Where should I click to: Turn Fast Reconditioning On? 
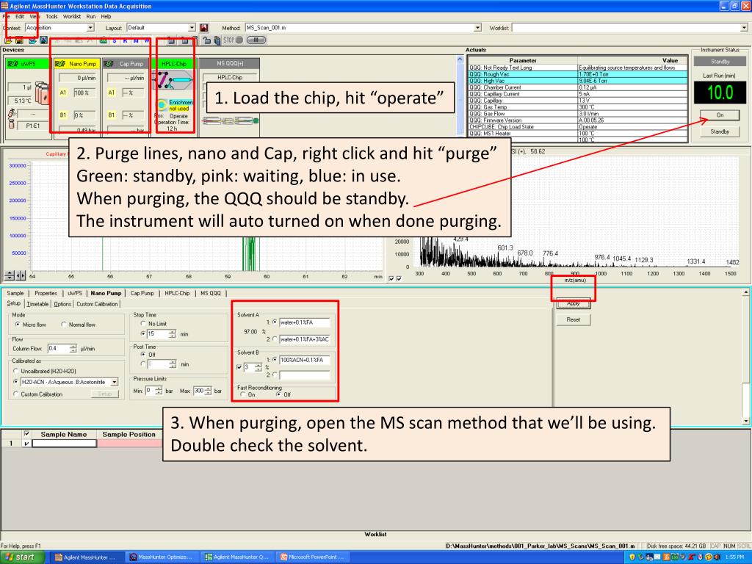coord(244,394)
